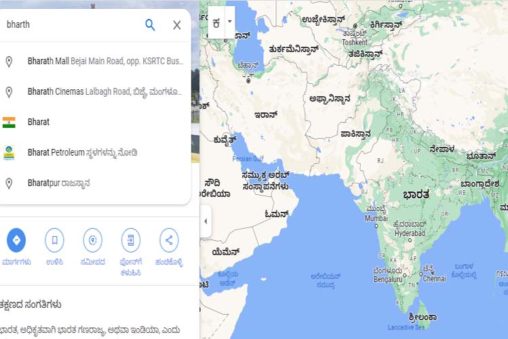This screenshot has width=508, height=339.
Task: Clear the search text with the X icon
Action: click(x=177, y=25)
